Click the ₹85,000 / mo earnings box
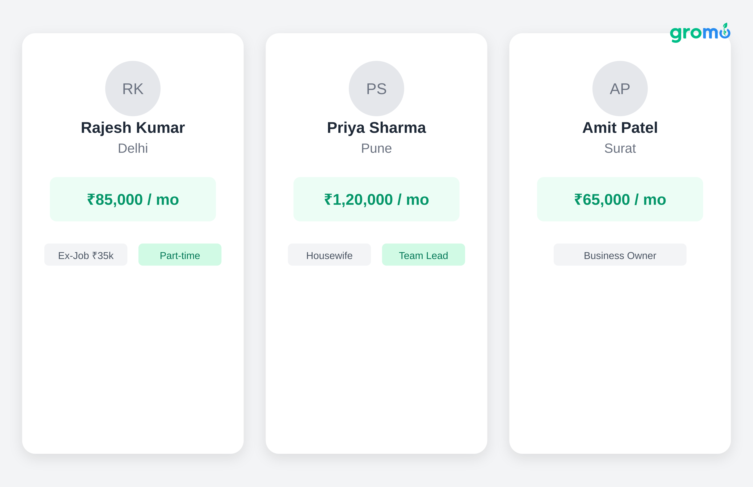The image size is (753, 487). click(x=133, y=199)
